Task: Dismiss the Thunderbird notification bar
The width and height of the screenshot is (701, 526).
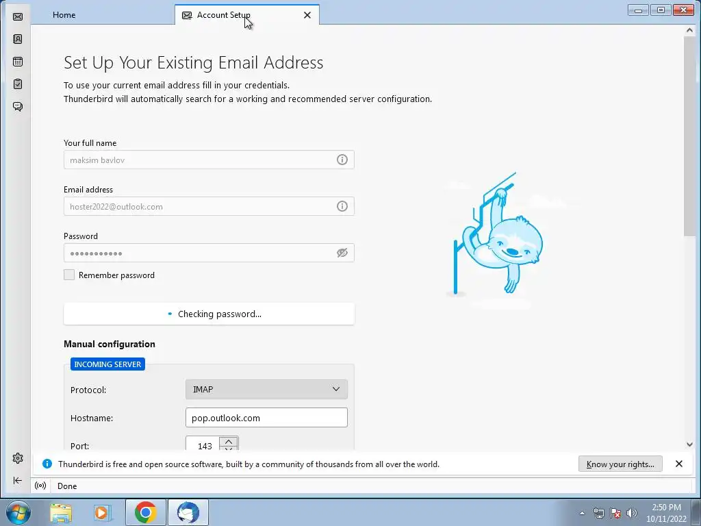Action: point(678,464)
